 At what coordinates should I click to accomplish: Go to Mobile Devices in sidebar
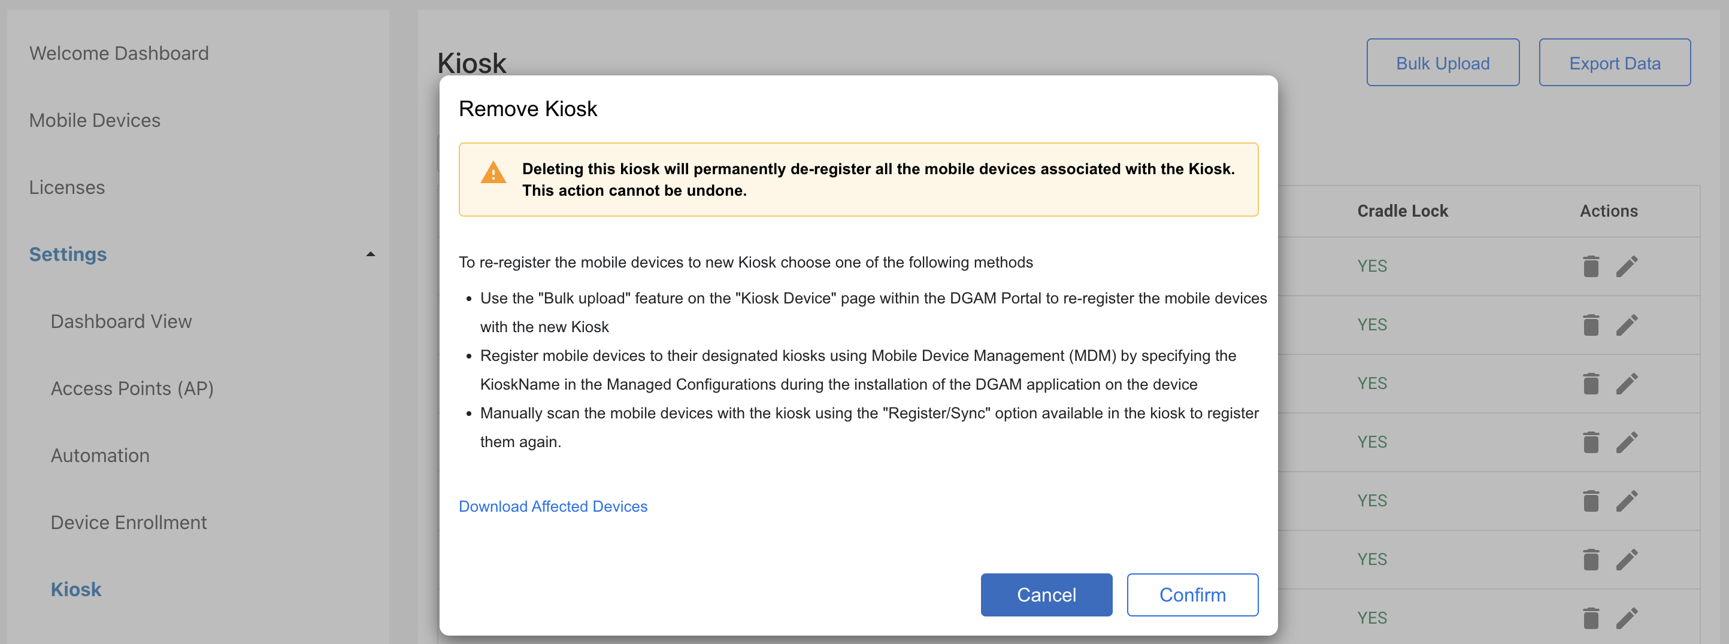(x=95, y=120)
